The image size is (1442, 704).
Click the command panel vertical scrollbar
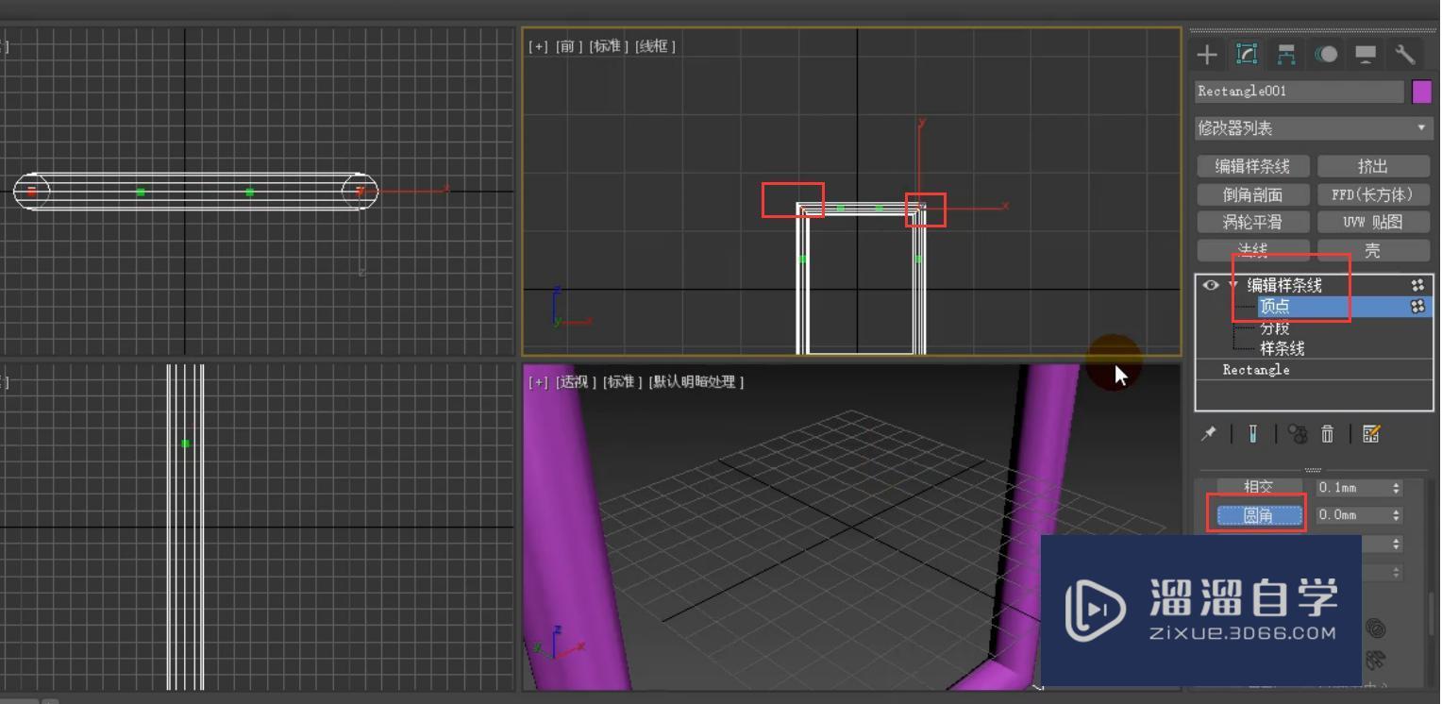(1432, 613)
